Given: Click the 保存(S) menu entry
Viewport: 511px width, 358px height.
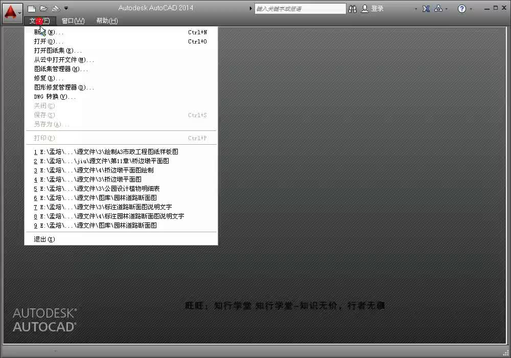Looking at the screenshot, I should coord(121,115).
